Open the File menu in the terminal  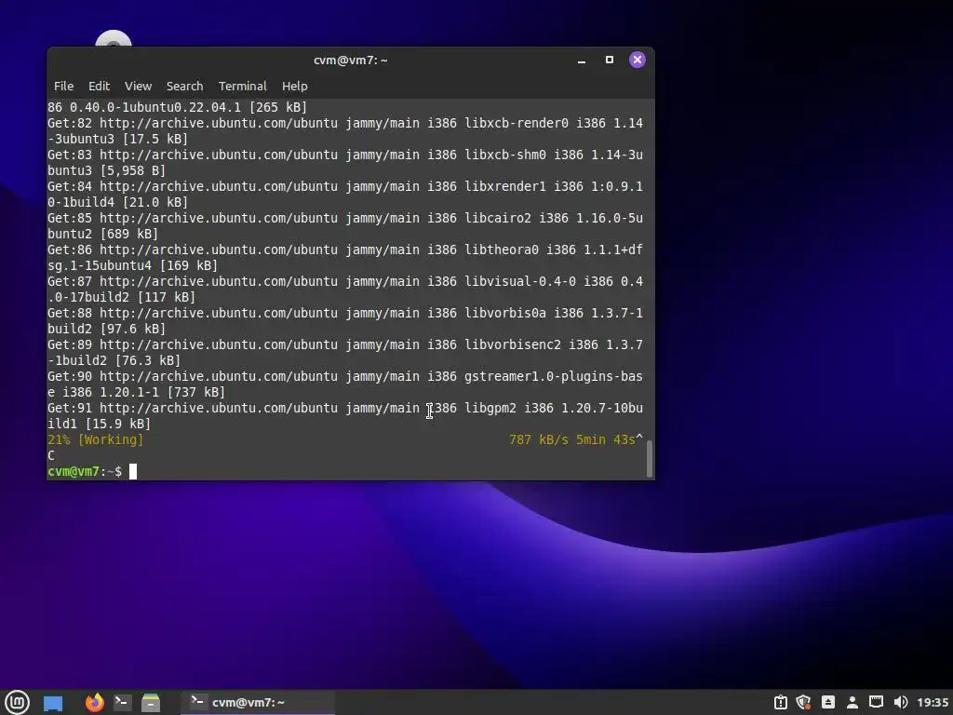63,87
